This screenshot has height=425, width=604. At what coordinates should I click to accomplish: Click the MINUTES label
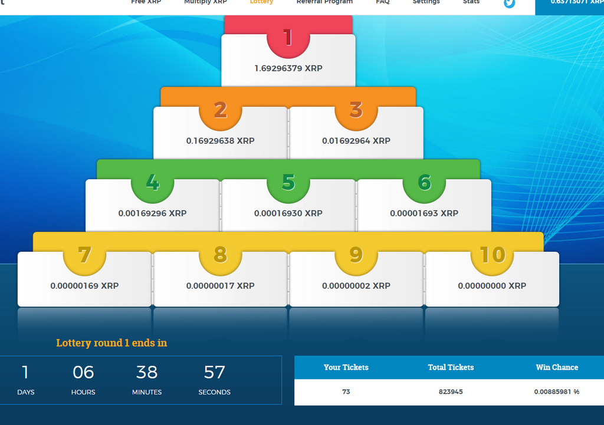(147, 392)
